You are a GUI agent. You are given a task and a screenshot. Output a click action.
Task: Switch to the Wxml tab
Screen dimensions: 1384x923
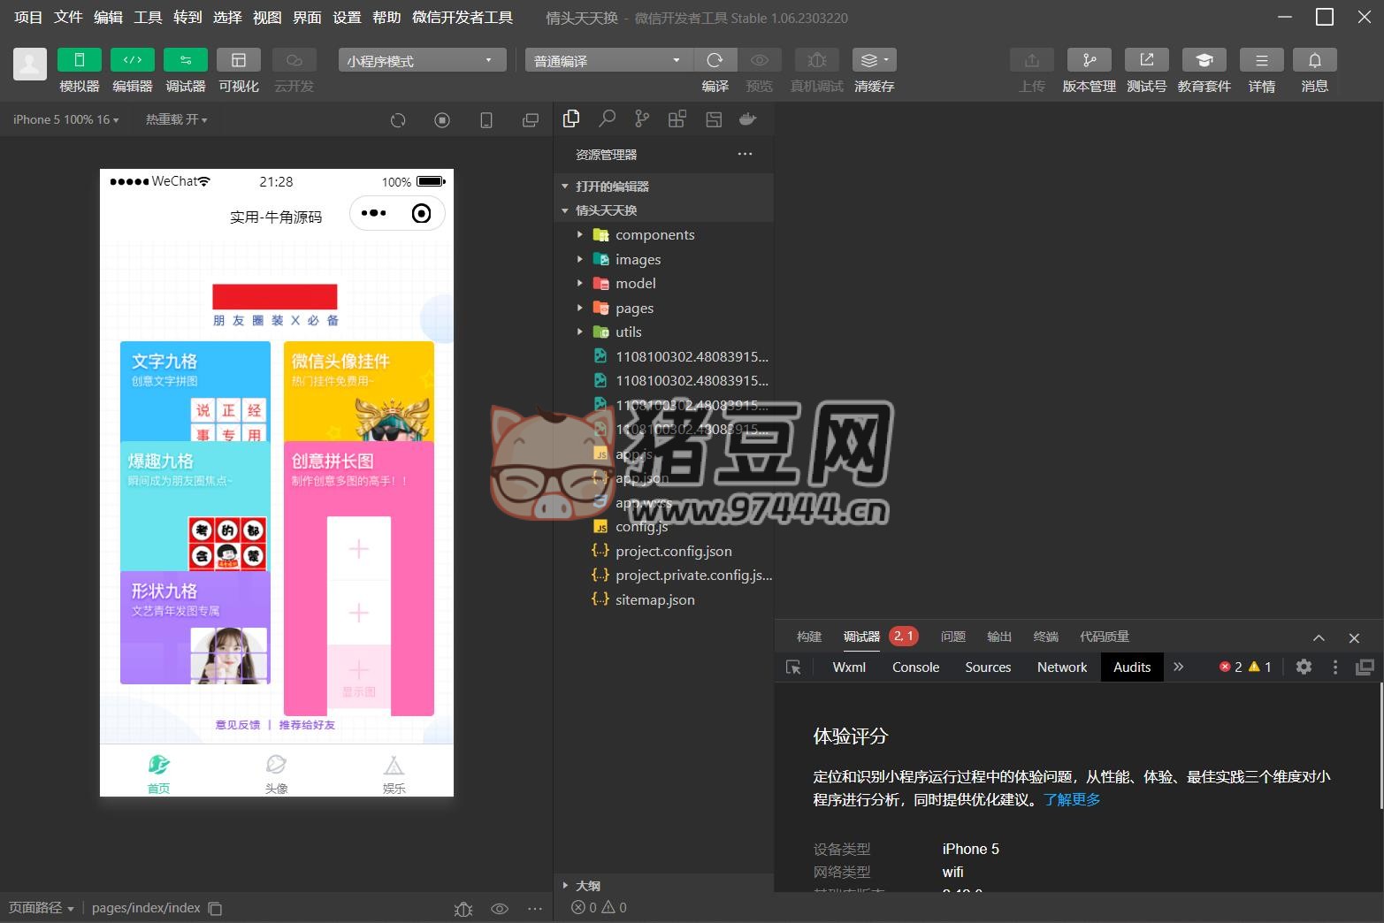click(849, 667)
